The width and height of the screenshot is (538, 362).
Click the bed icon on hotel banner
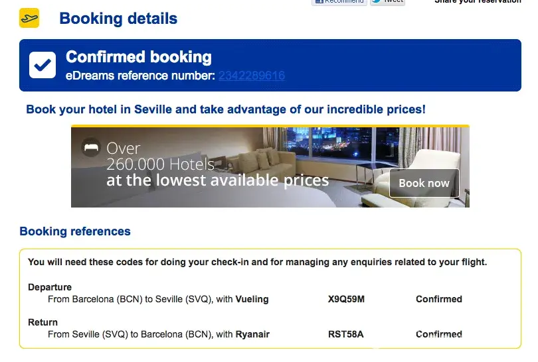click(91, 147)
